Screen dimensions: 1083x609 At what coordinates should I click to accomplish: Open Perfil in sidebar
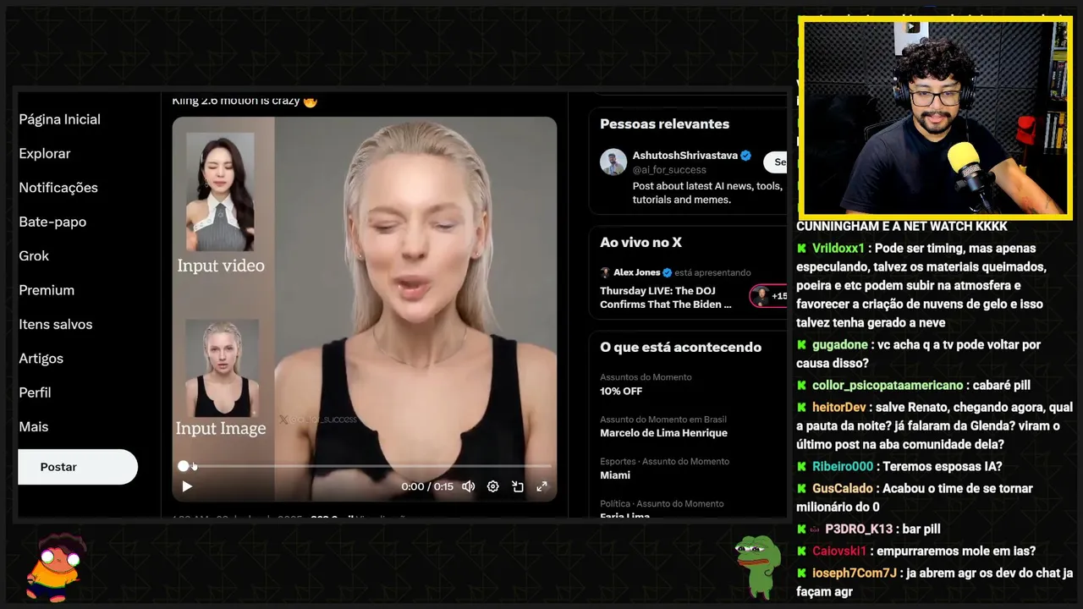pyautogui.click(x=35, y=392)
